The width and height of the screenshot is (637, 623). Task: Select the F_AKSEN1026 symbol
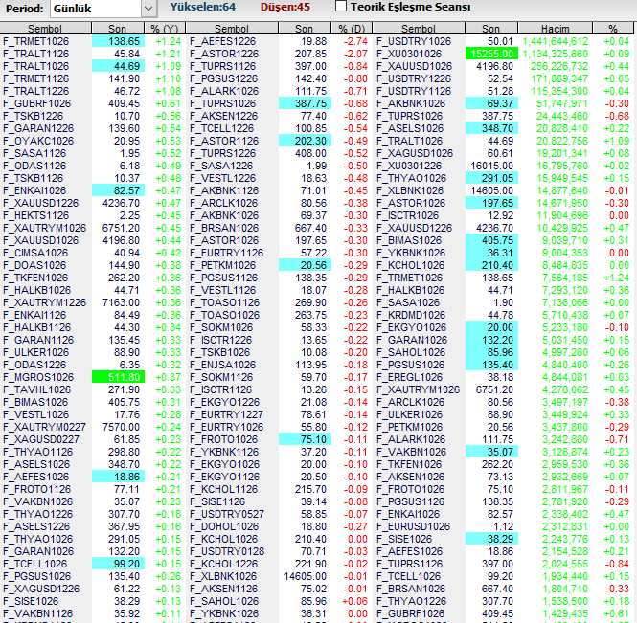(410, 477)
